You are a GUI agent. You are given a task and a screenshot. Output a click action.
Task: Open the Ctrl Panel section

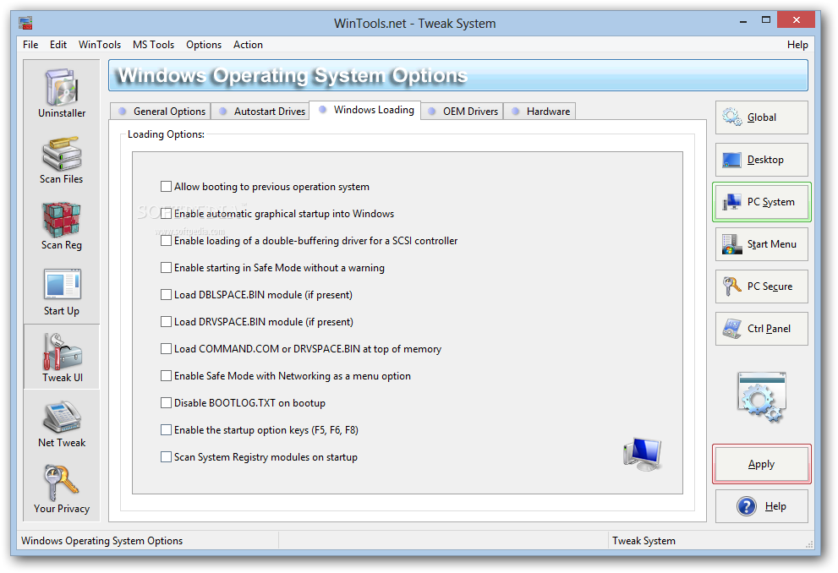762,329
